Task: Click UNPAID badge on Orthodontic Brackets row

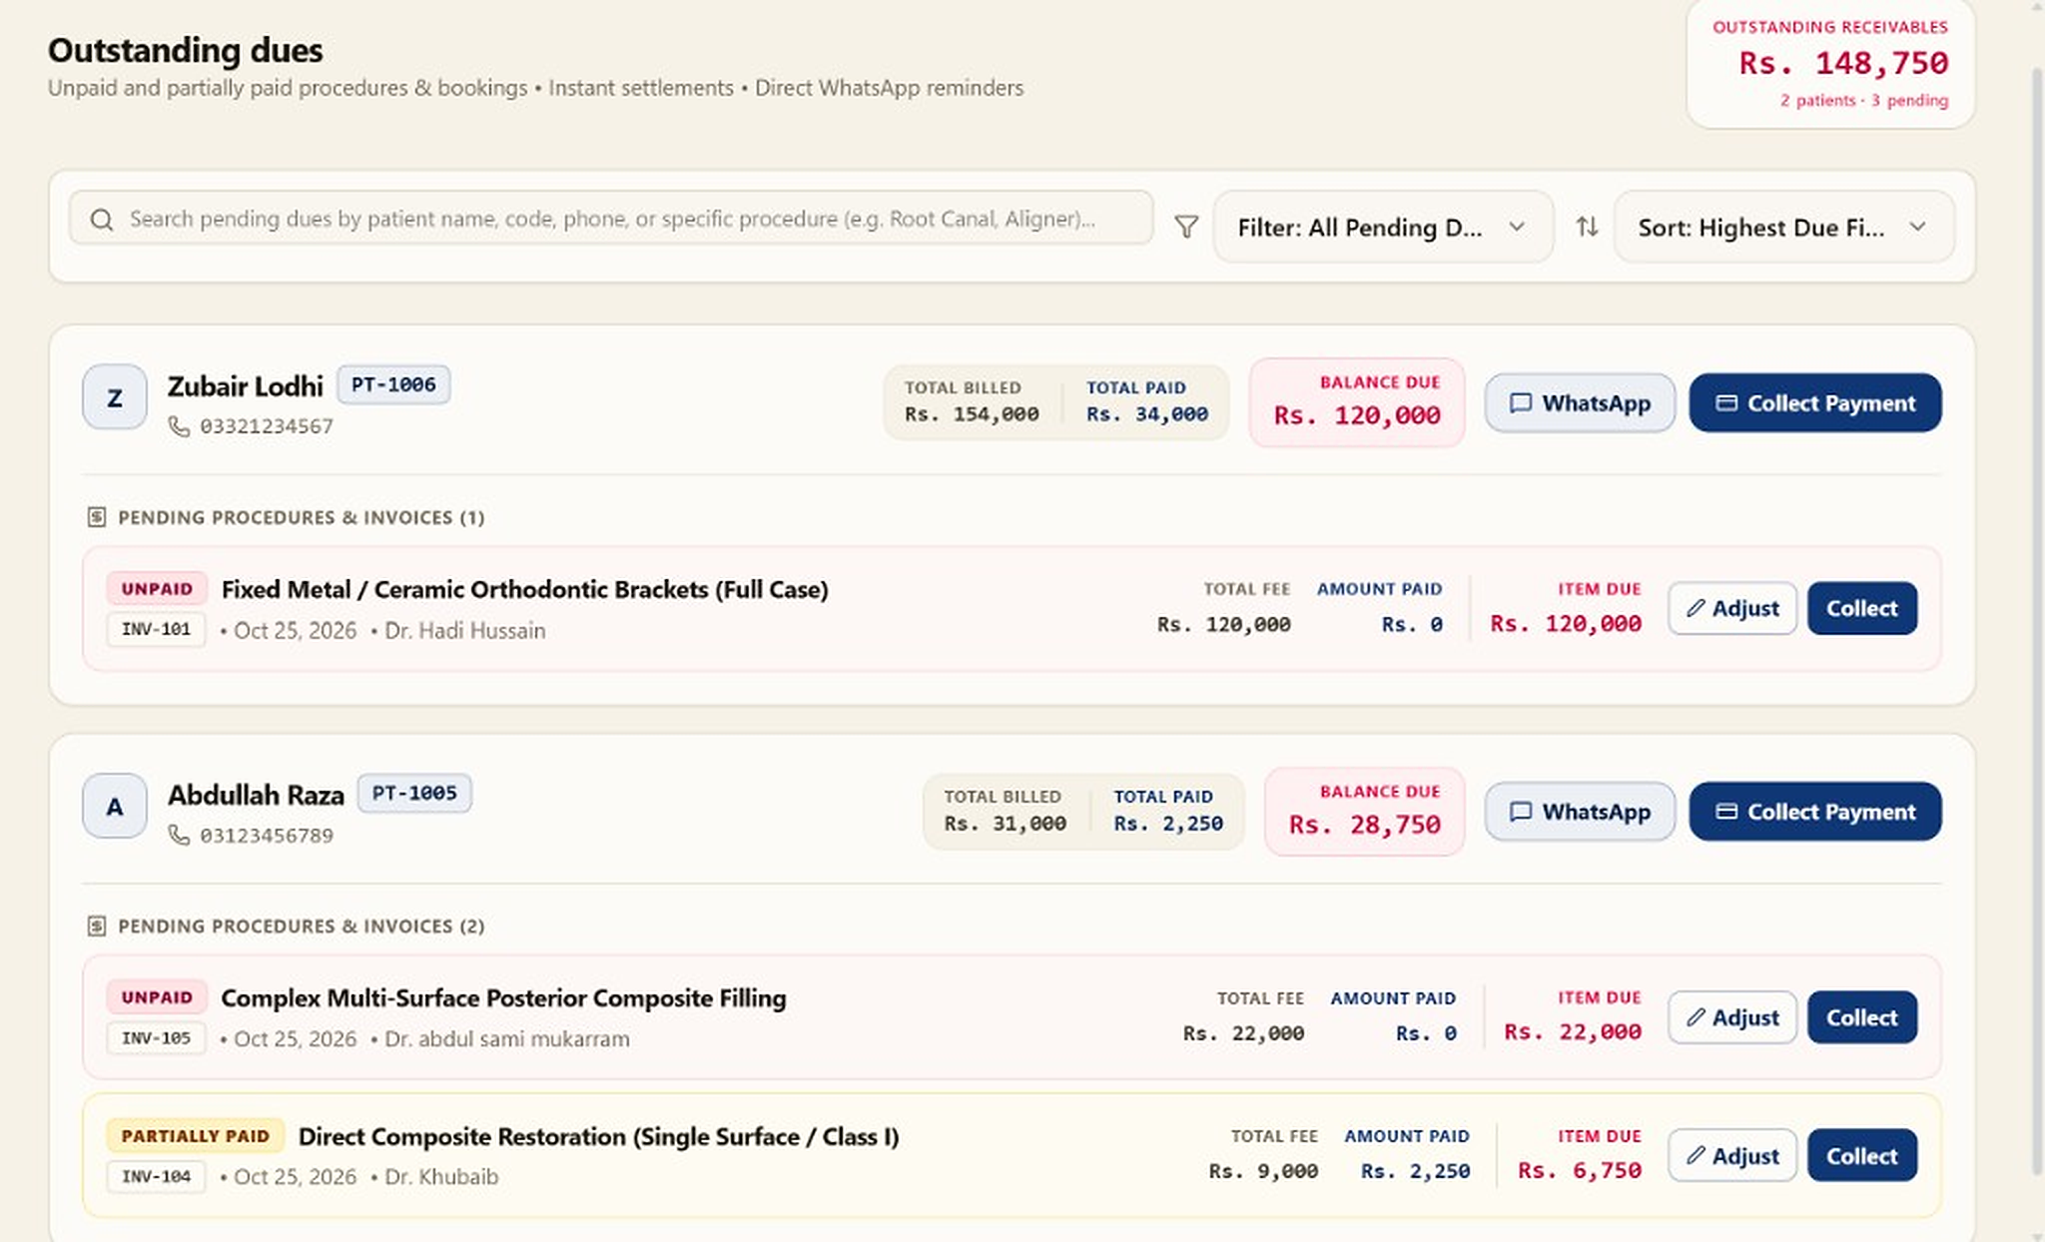Action: [157, 589]
